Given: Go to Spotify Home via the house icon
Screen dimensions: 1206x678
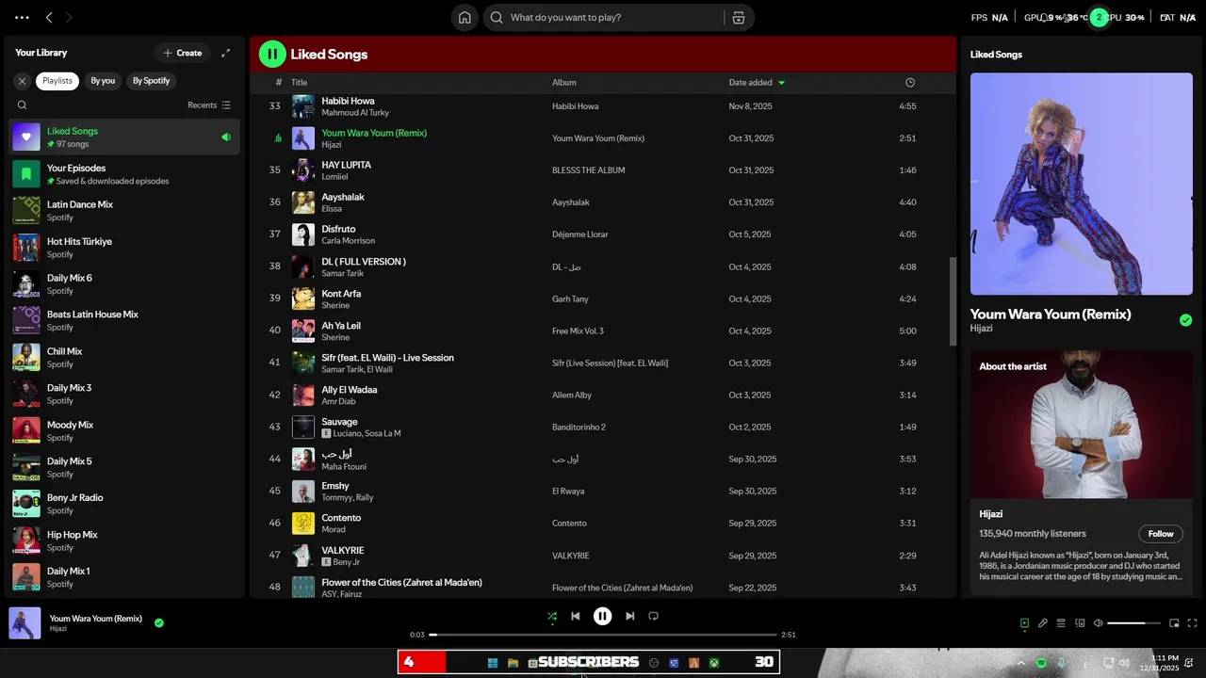Looking at the screenshot, I should click(464, 17).
